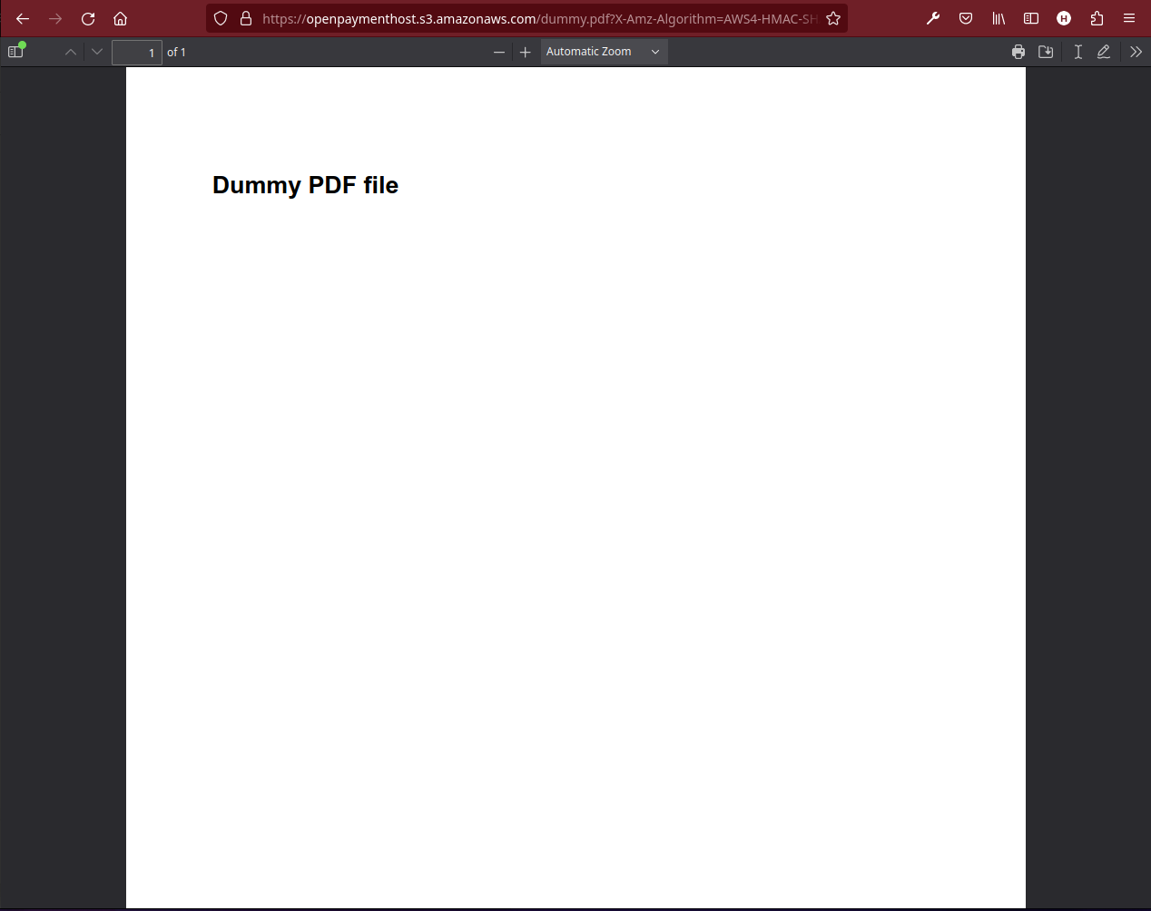Viewport: 1151px width, 911px height.
Task: Open the Firefox library
Action: (x=999, y=18)
